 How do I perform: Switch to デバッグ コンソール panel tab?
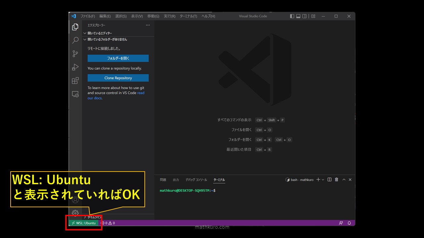[x=196, y=180]
